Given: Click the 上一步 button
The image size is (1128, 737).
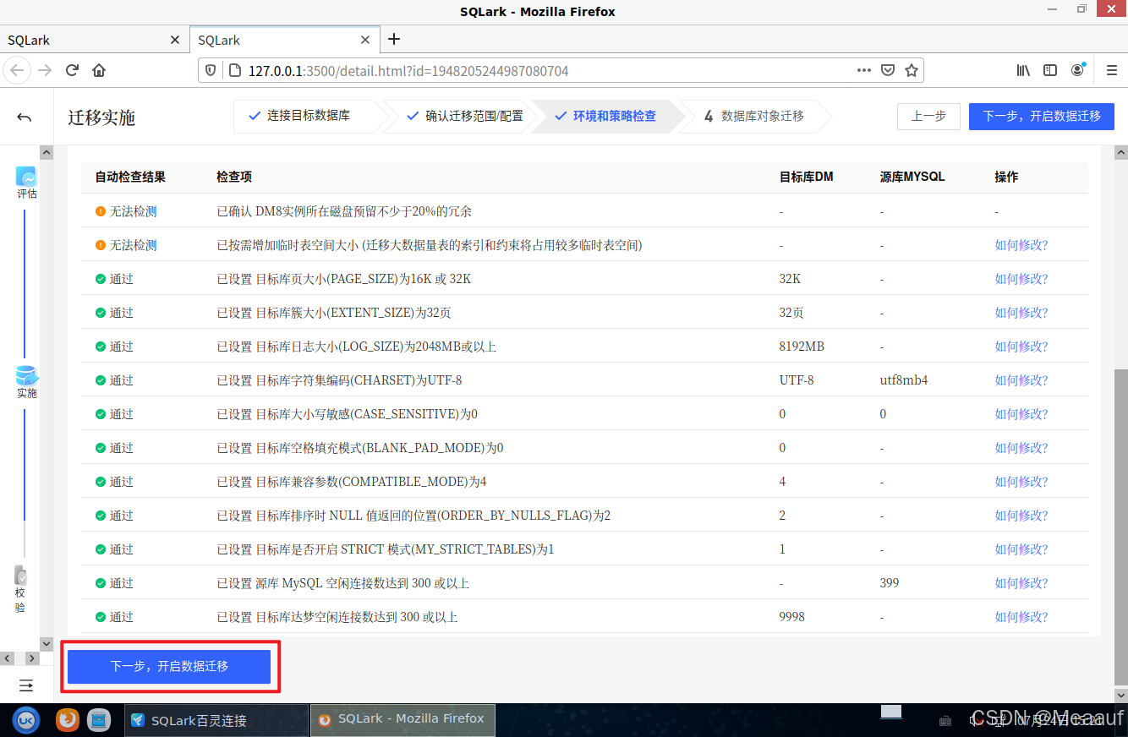Looking at the screenshot, I should (928, 117).
